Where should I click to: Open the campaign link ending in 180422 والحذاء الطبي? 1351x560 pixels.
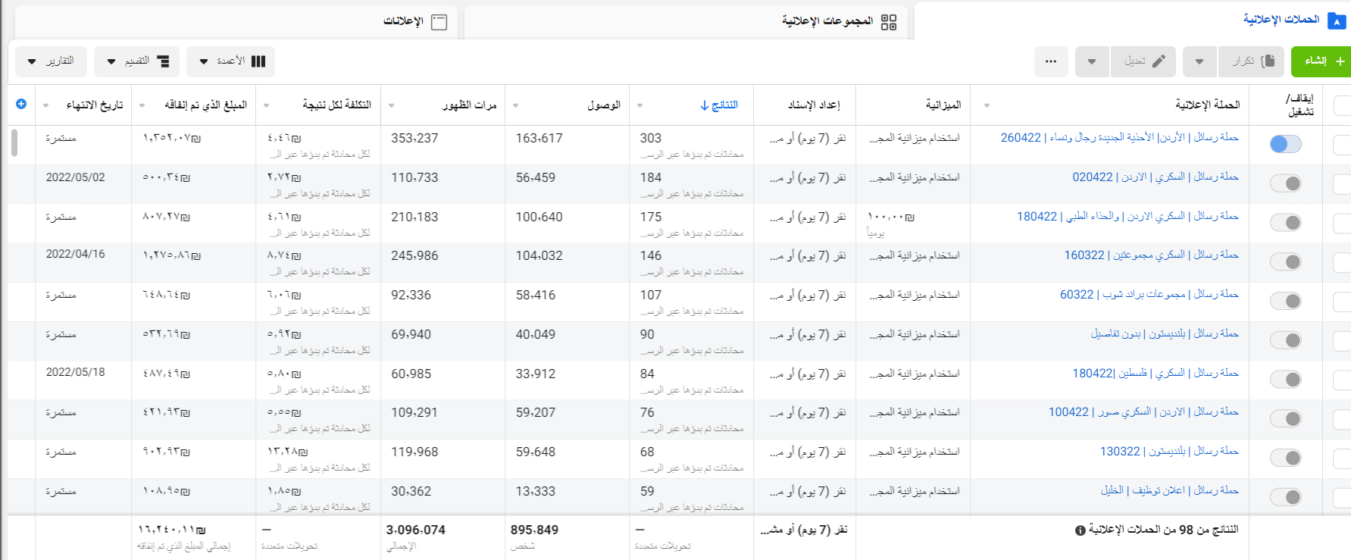(1127, 217)
